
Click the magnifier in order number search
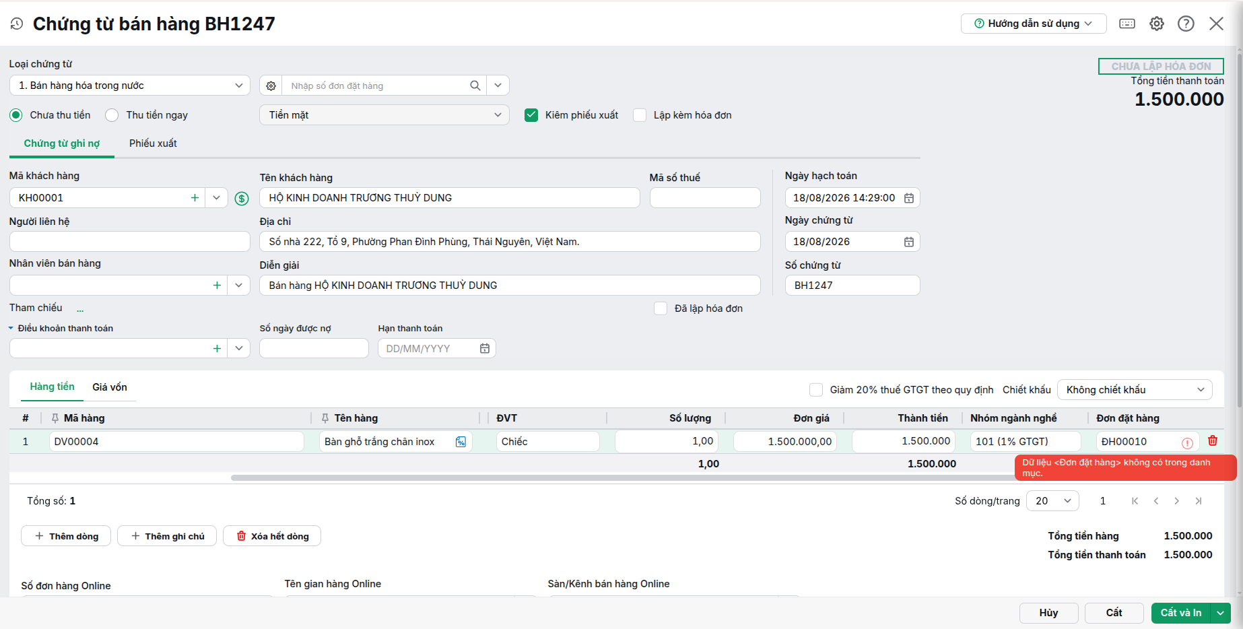tap(475, 86)
